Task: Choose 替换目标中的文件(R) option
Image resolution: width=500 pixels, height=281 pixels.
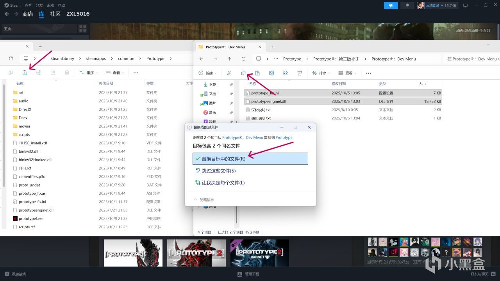Action: point(250,158)
